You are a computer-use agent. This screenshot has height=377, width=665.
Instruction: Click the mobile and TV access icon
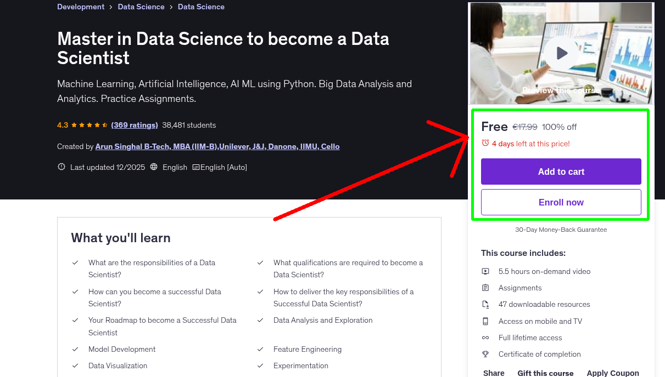(x=485, y=321)
